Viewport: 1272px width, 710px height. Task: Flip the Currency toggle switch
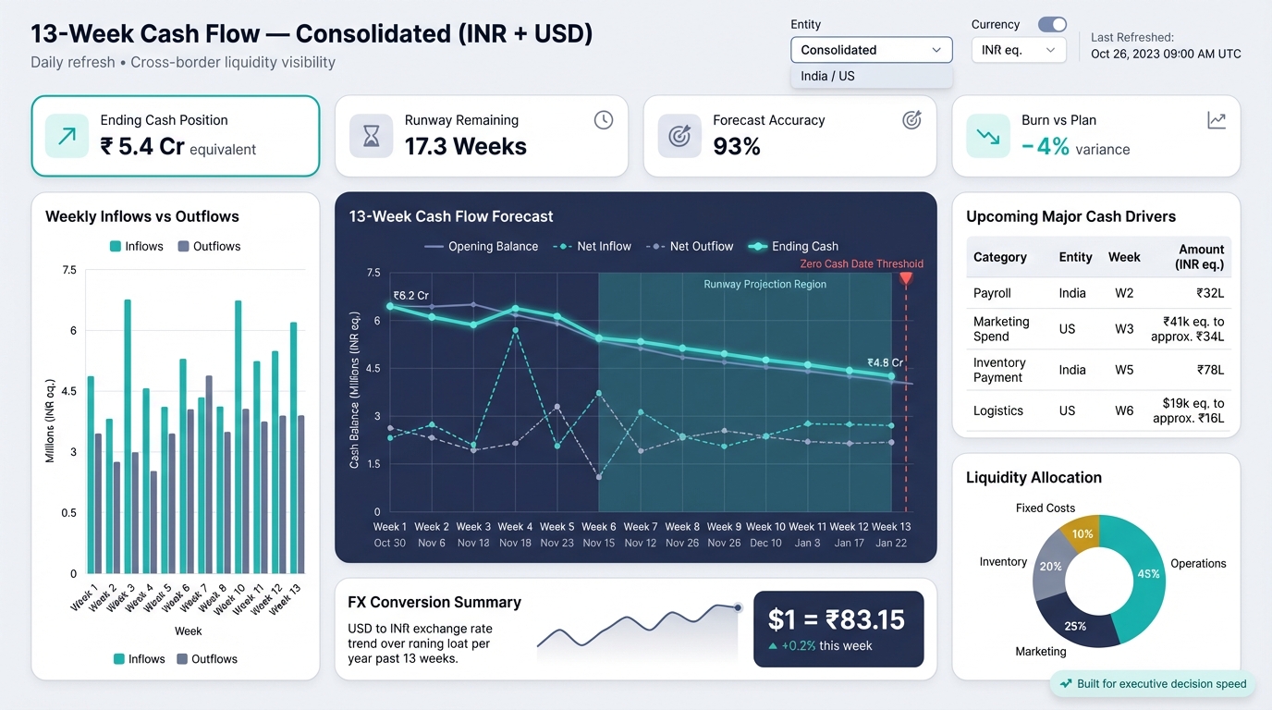click(1051, 25)
